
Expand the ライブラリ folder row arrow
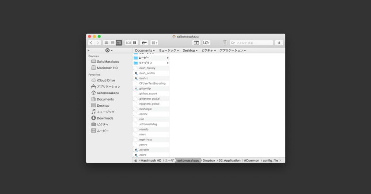(167, 63)
